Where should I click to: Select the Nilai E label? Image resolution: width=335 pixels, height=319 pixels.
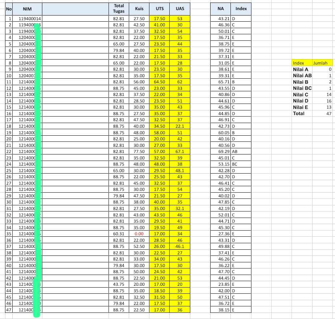coord(300,107)
